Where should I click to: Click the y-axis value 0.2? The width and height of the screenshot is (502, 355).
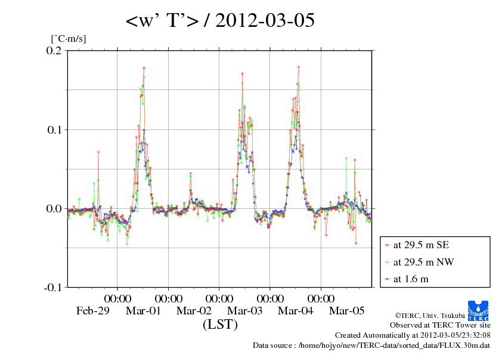[54, 51]
